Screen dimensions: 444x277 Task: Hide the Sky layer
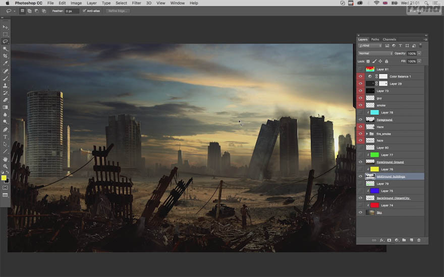(x=360, y=213)
